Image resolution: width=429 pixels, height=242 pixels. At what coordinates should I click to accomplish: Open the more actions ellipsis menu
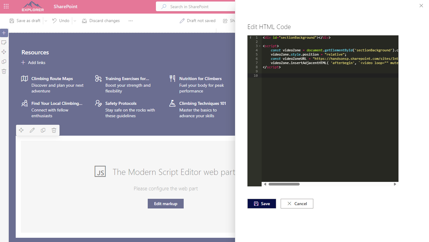pos(131,21)
